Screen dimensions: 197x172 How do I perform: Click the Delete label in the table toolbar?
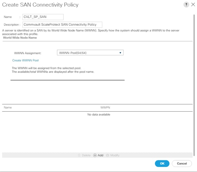point(86,155)
